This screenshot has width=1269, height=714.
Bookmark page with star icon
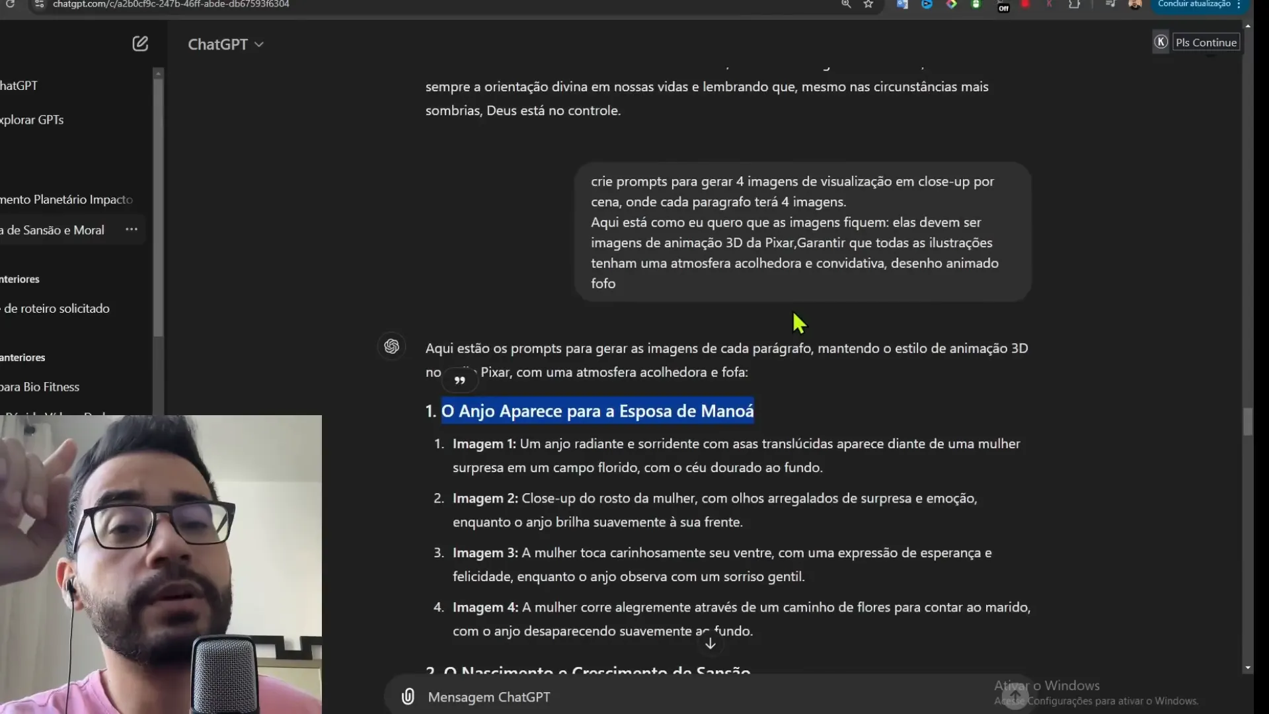pos(868,5)
